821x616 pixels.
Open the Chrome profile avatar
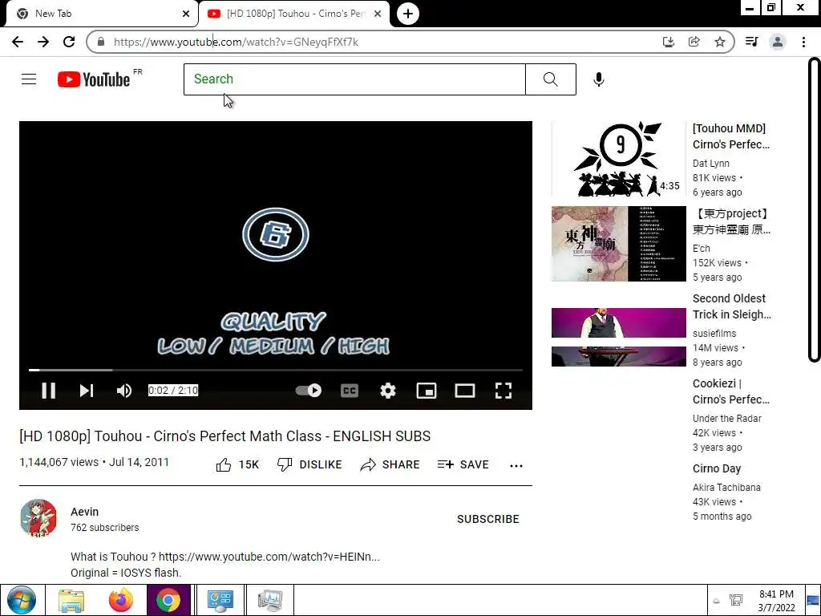777,42
